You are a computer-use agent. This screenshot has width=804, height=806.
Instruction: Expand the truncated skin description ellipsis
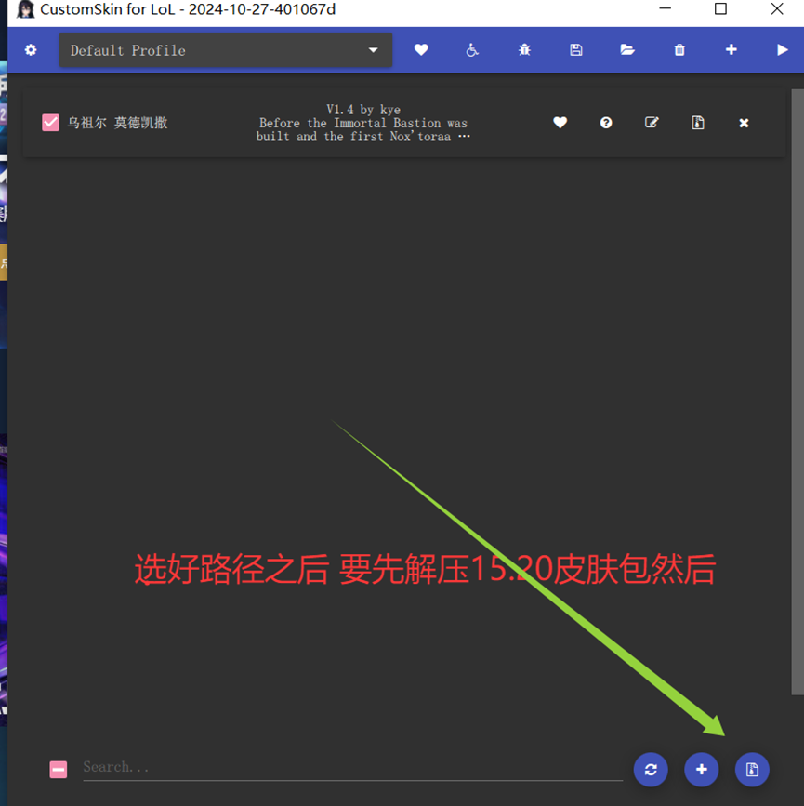tap(463, 137)
